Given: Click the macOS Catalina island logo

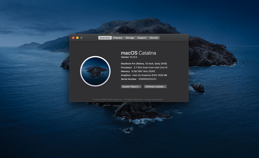Looking at the screenshot, I should point(95,71).
